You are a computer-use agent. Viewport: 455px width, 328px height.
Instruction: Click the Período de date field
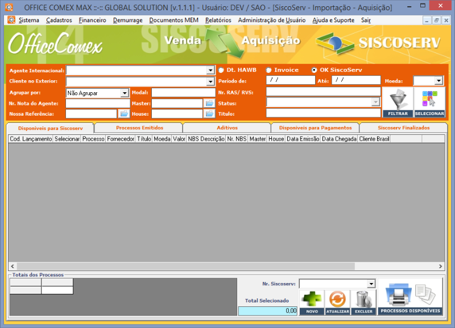click(291, 80)
